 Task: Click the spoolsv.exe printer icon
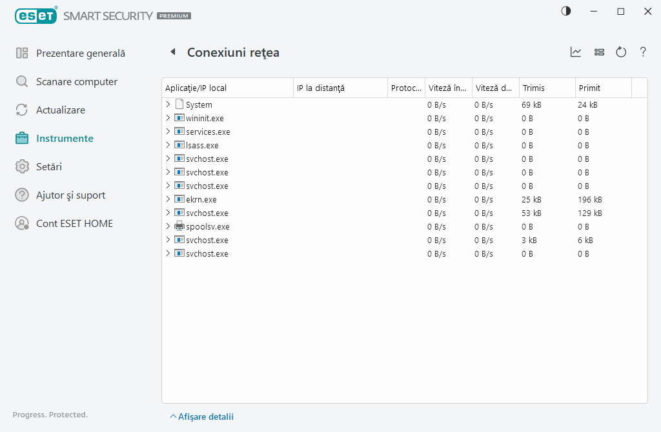179,226
